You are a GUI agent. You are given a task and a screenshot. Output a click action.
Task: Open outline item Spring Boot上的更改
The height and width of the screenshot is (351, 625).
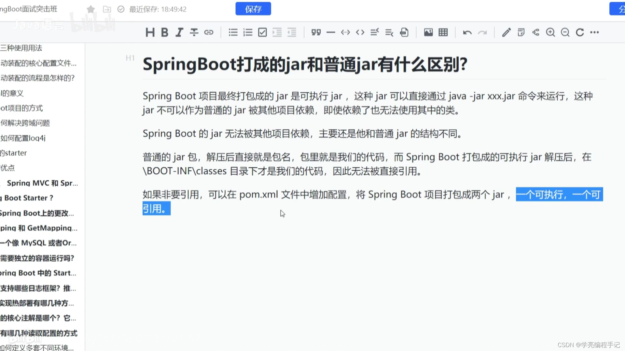37,213
